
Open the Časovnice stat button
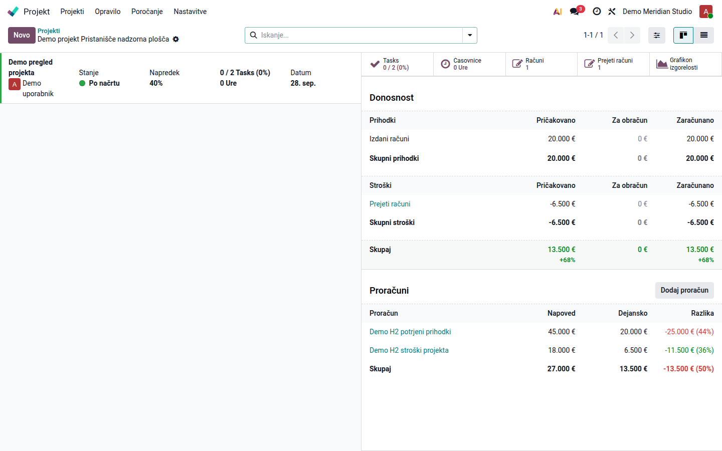(469, 64)
